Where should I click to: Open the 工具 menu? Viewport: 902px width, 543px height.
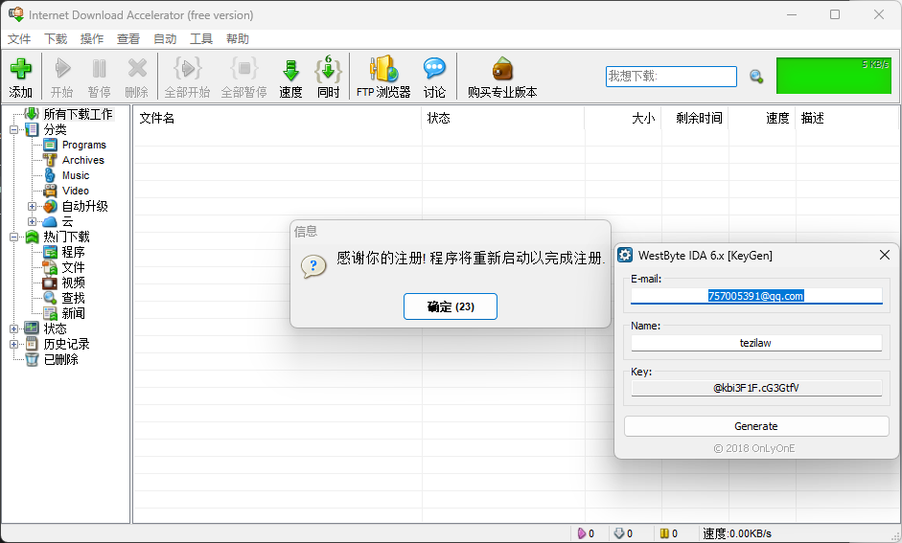pos(201,39)
